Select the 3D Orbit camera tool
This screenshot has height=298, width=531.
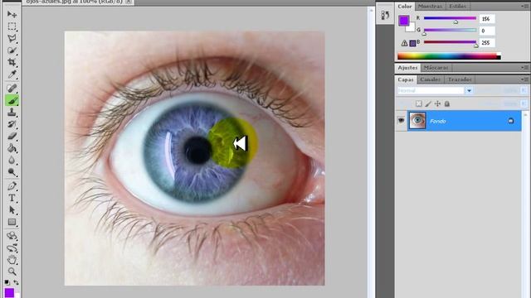pyautogui.click(x=12, y=248)
